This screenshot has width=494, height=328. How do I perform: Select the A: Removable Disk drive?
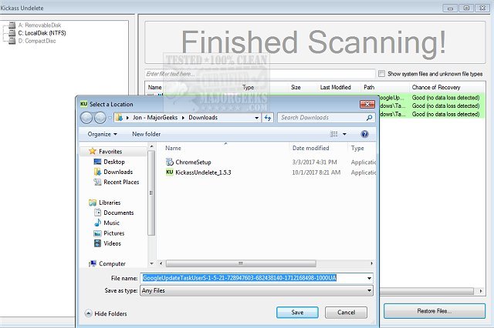click(39, 25)
